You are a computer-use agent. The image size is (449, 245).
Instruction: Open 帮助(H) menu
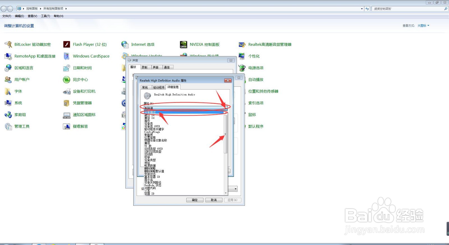pos(58,16)
